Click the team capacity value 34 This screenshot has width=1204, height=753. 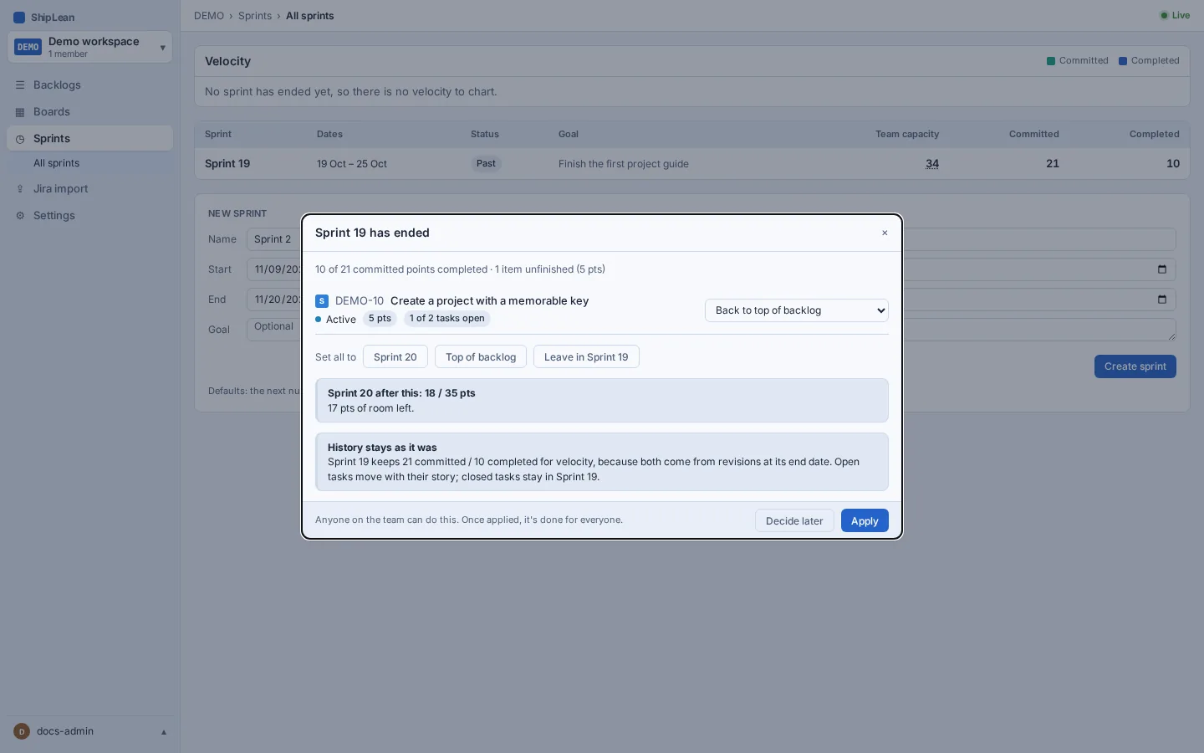point(932,164)
